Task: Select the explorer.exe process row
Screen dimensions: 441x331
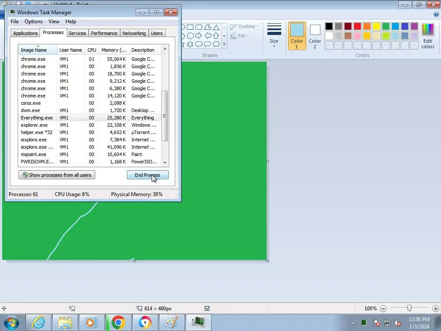Action: pos(90,125)
